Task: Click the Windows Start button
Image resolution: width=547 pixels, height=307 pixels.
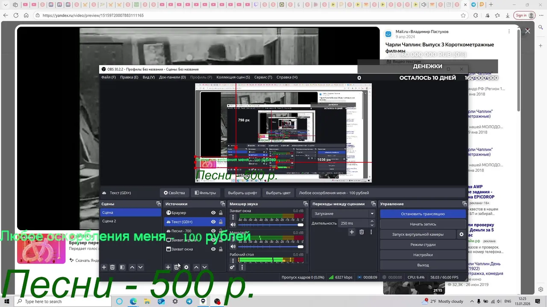Action: click(7, 301)
